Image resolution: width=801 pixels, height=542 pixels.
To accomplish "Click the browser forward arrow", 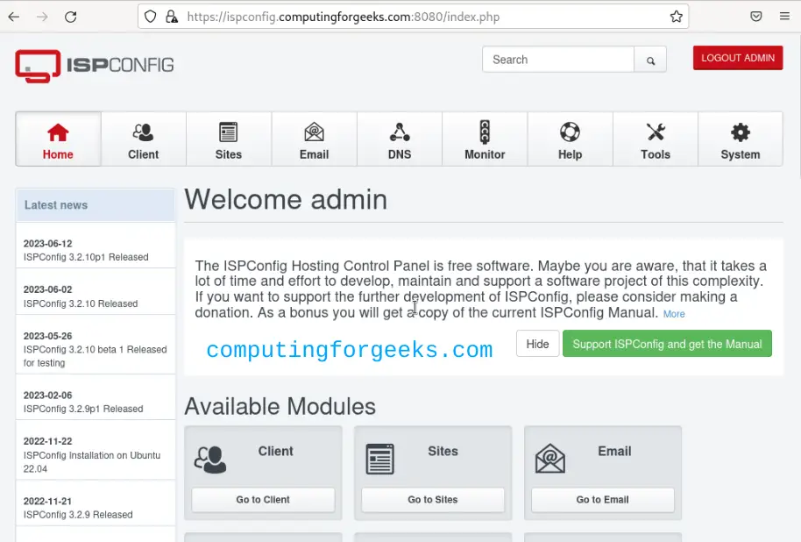I will (x=42, y=17).
